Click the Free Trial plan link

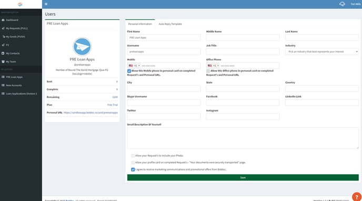click(113, 105)
